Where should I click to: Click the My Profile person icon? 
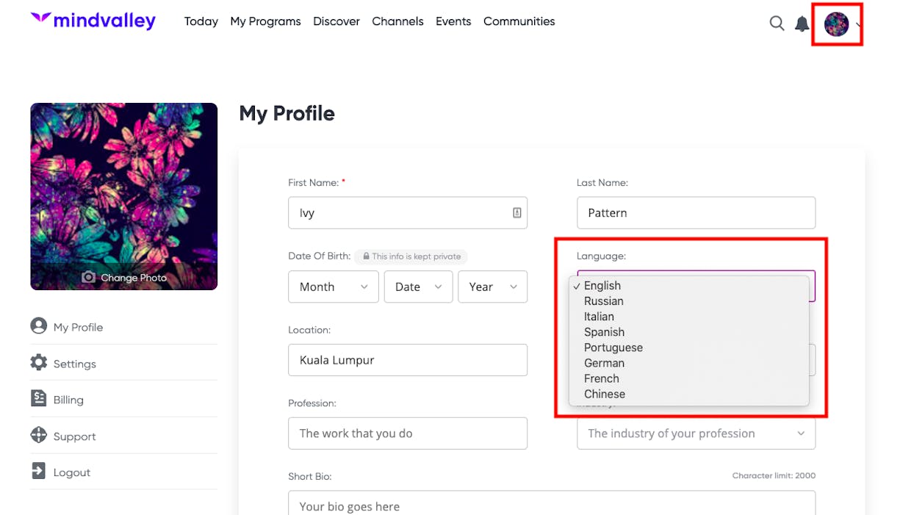[39, 325]
